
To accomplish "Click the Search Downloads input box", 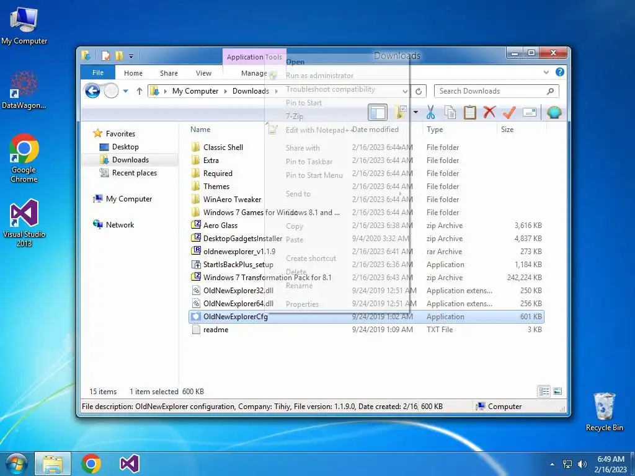I will pos(497,91).
